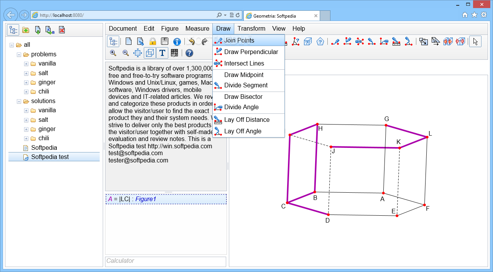The height and width of the screenshot is (272, 493).
Task: Choose Draw Perpendicular from Draw menu
Action: 248,52
